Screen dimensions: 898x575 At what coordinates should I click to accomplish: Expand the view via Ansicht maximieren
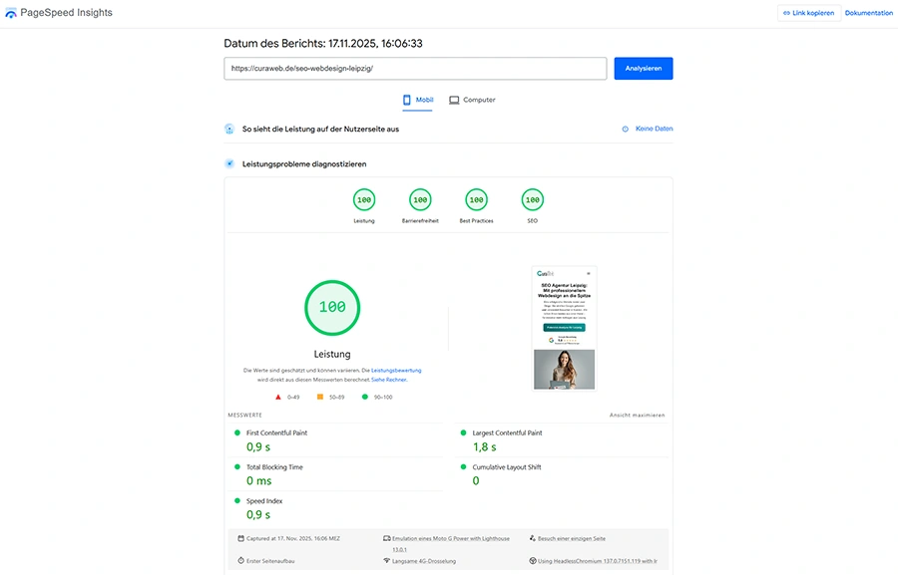[x=639, y=414]
